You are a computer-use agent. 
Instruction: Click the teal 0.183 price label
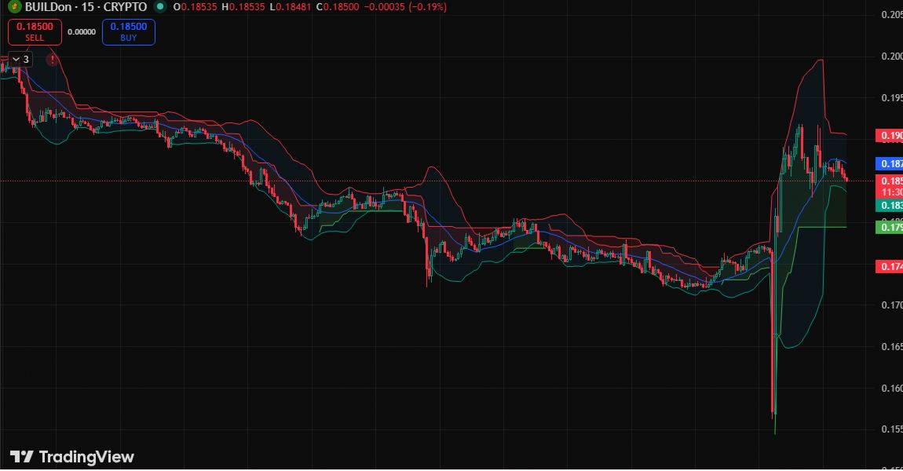tap(889, 206)
